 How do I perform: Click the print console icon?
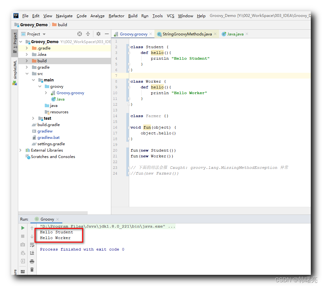point(32,261)
